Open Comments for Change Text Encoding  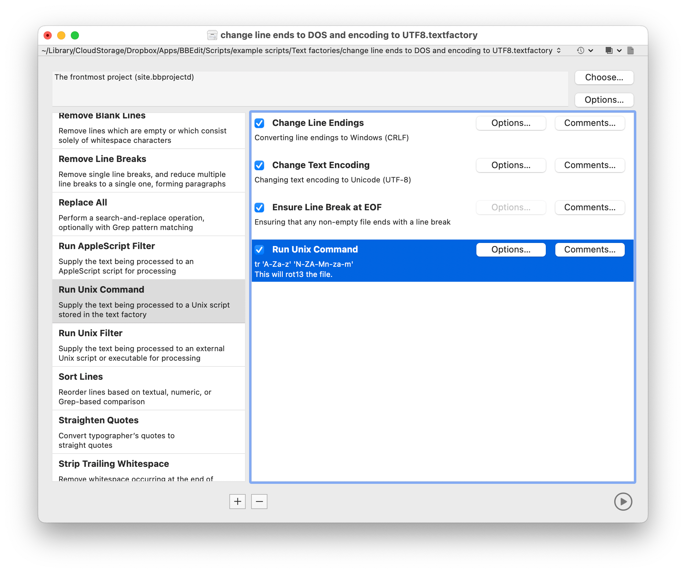(x=589, y=165)
